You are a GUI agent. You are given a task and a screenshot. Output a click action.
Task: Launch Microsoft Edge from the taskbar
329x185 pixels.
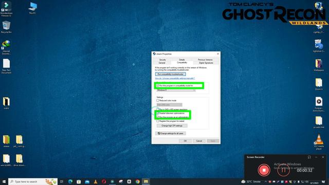point(70,181)
